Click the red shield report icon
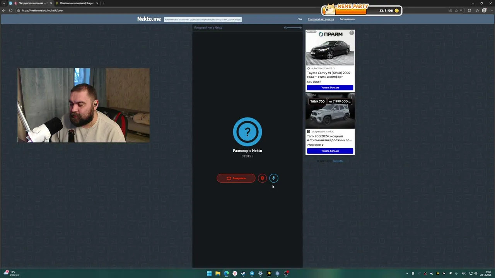Image resolution: width=495 pixels, height=278 pixels. pyautogui.click(x=262, y=178)
